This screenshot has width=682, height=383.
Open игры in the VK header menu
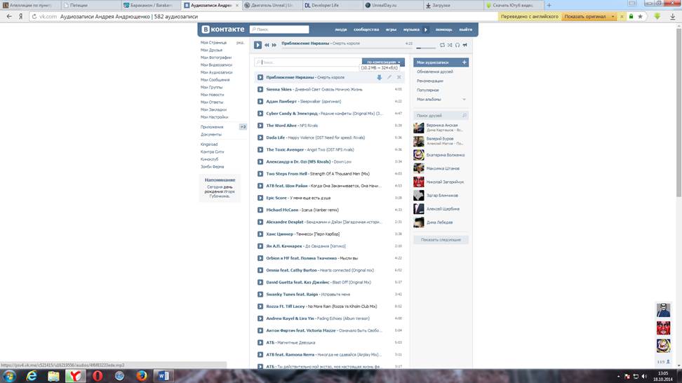pos(391,29)
